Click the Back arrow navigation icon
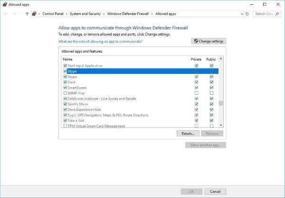The width and height of the screenshot is (285, 198). pos(6,14)
